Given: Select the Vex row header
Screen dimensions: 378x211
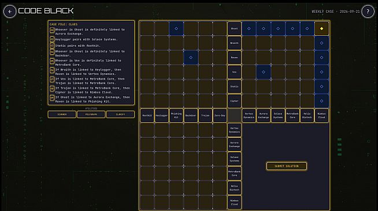Looking at the screenshot, I should pyautogui.click(x=234, y=72).
